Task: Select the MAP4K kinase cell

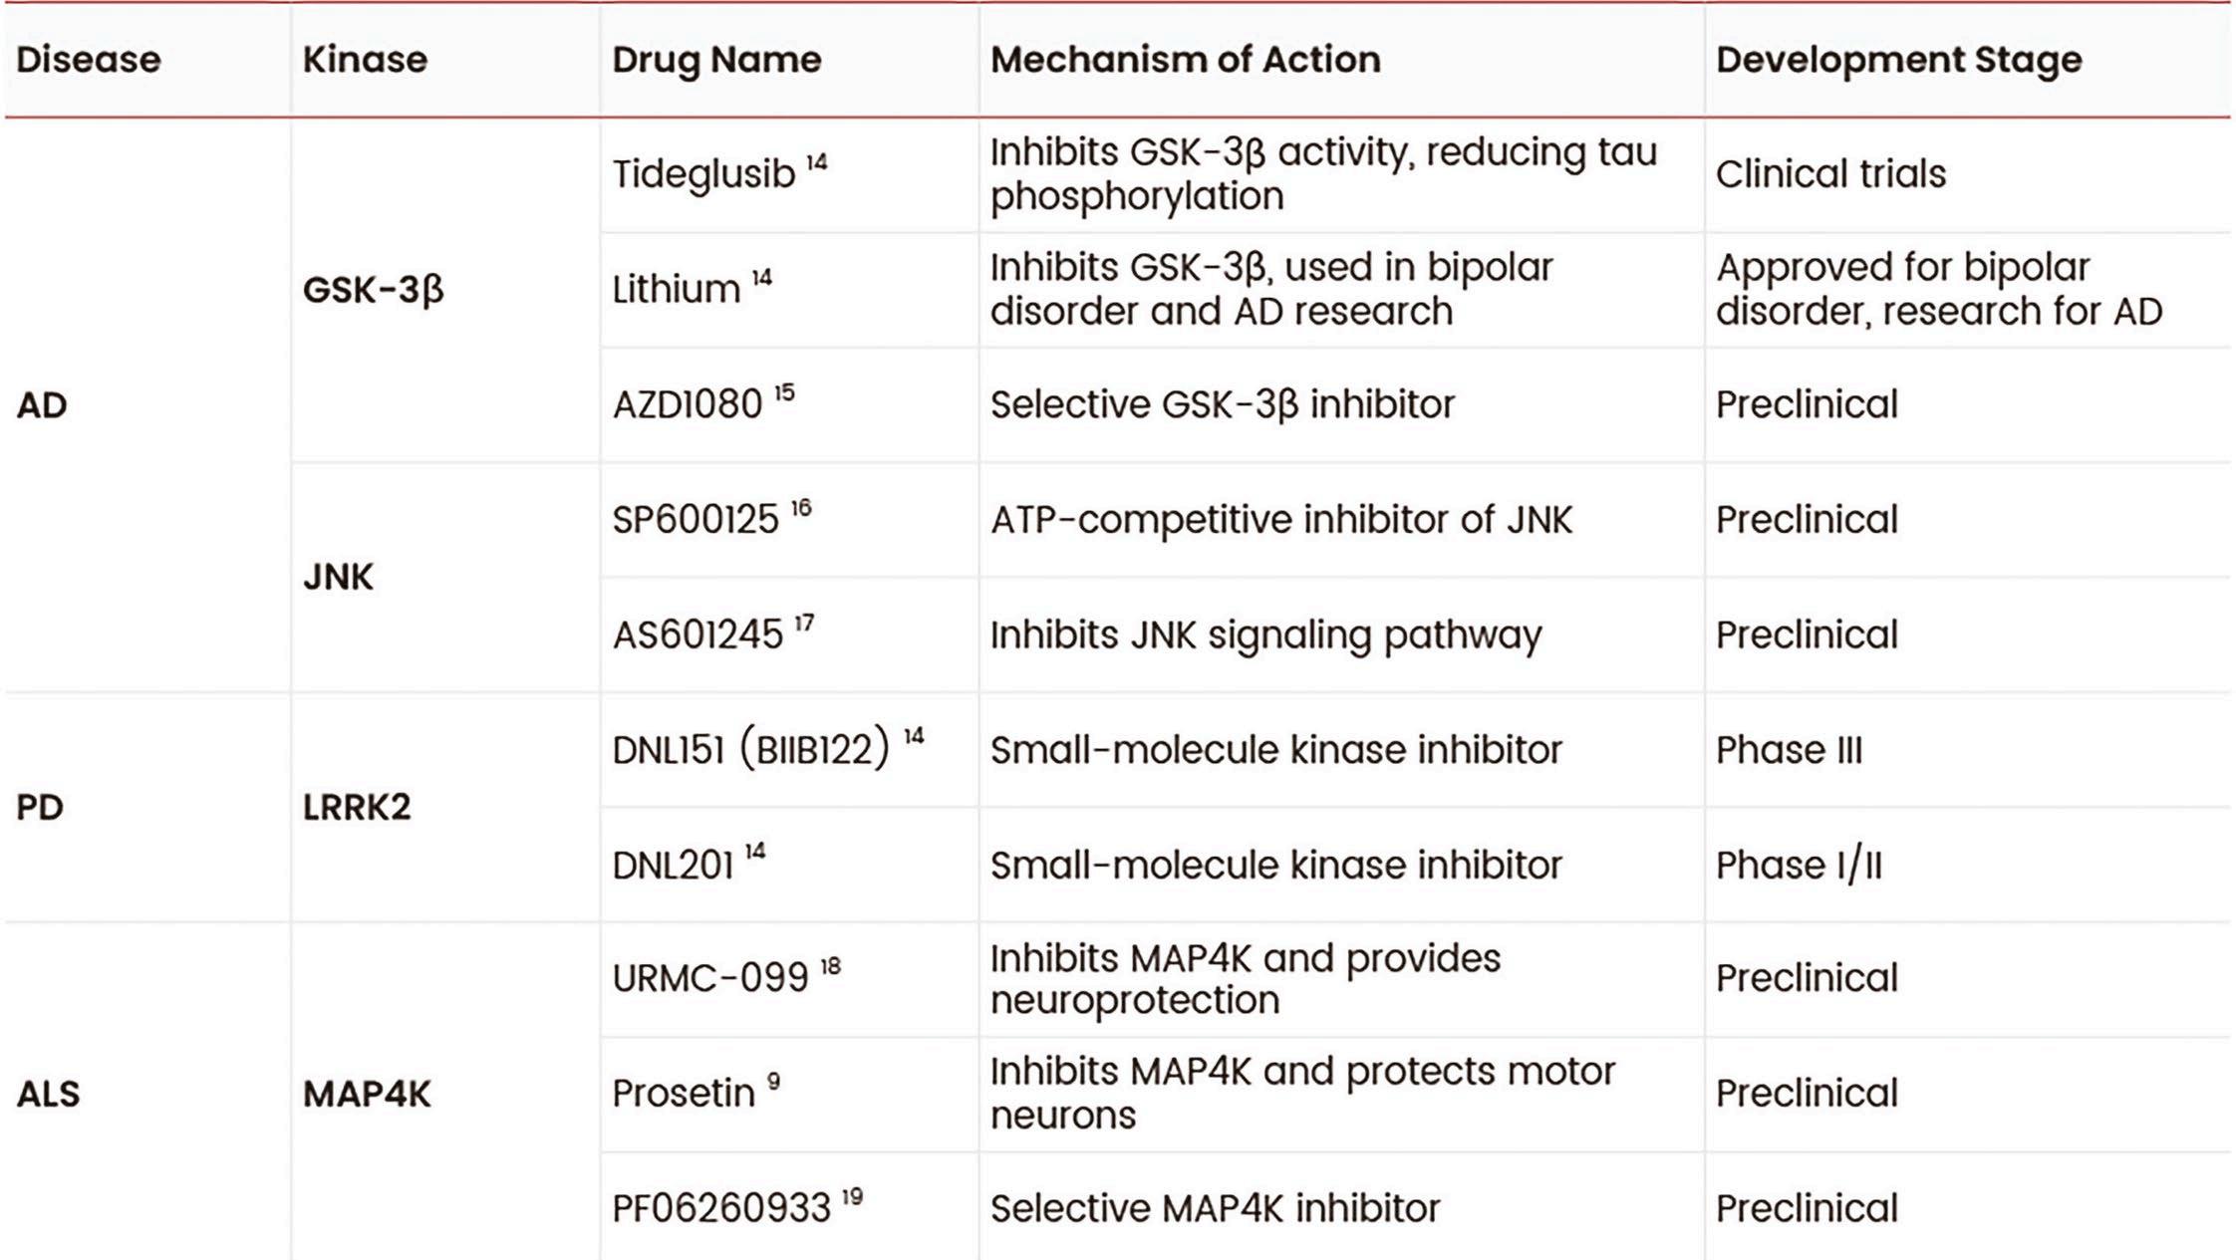Action: point(367,1094)
